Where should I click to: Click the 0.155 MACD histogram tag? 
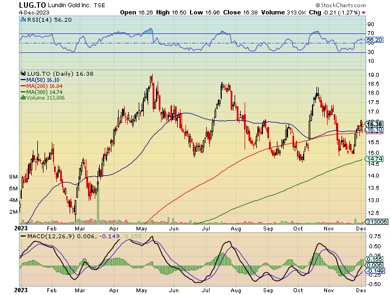374,259
